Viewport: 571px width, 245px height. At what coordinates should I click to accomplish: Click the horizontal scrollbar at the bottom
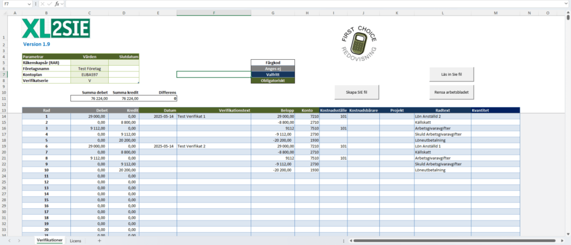pyautogui.click(x=446, y=241)
